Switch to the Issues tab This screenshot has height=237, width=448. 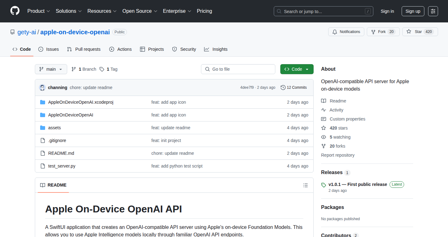tap(49, 49)
